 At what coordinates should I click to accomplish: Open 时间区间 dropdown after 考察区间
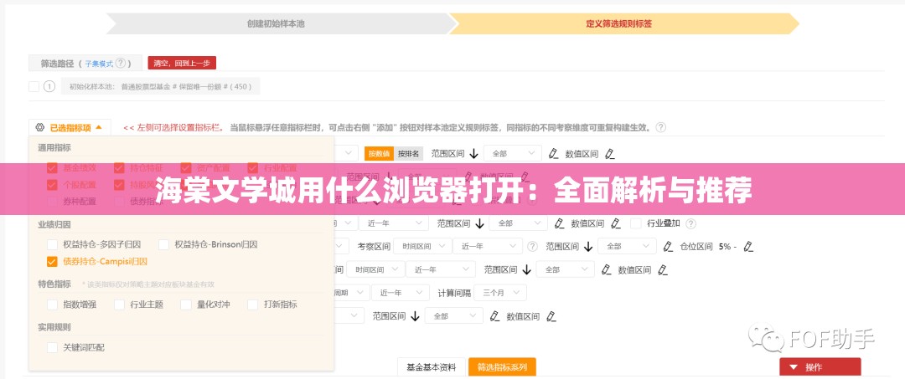[x=423, y=247]
